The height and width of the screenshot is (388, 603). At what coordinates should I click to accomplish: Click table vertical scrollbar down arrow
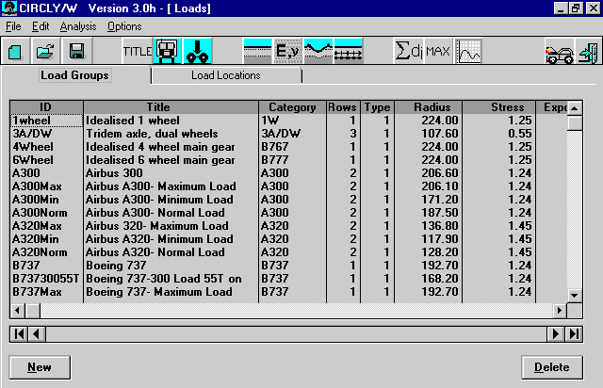(575, 296)
